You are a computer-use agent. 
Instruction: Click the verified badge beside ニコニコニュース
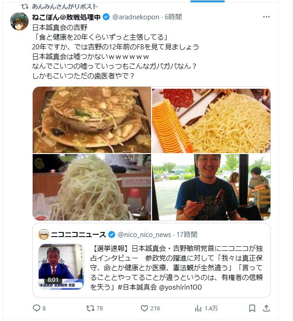tap(111, 235)
